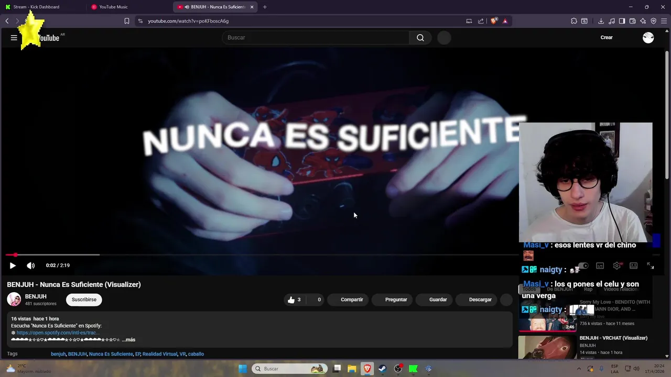
Task: Open the browser main menu
Action: 664,21
